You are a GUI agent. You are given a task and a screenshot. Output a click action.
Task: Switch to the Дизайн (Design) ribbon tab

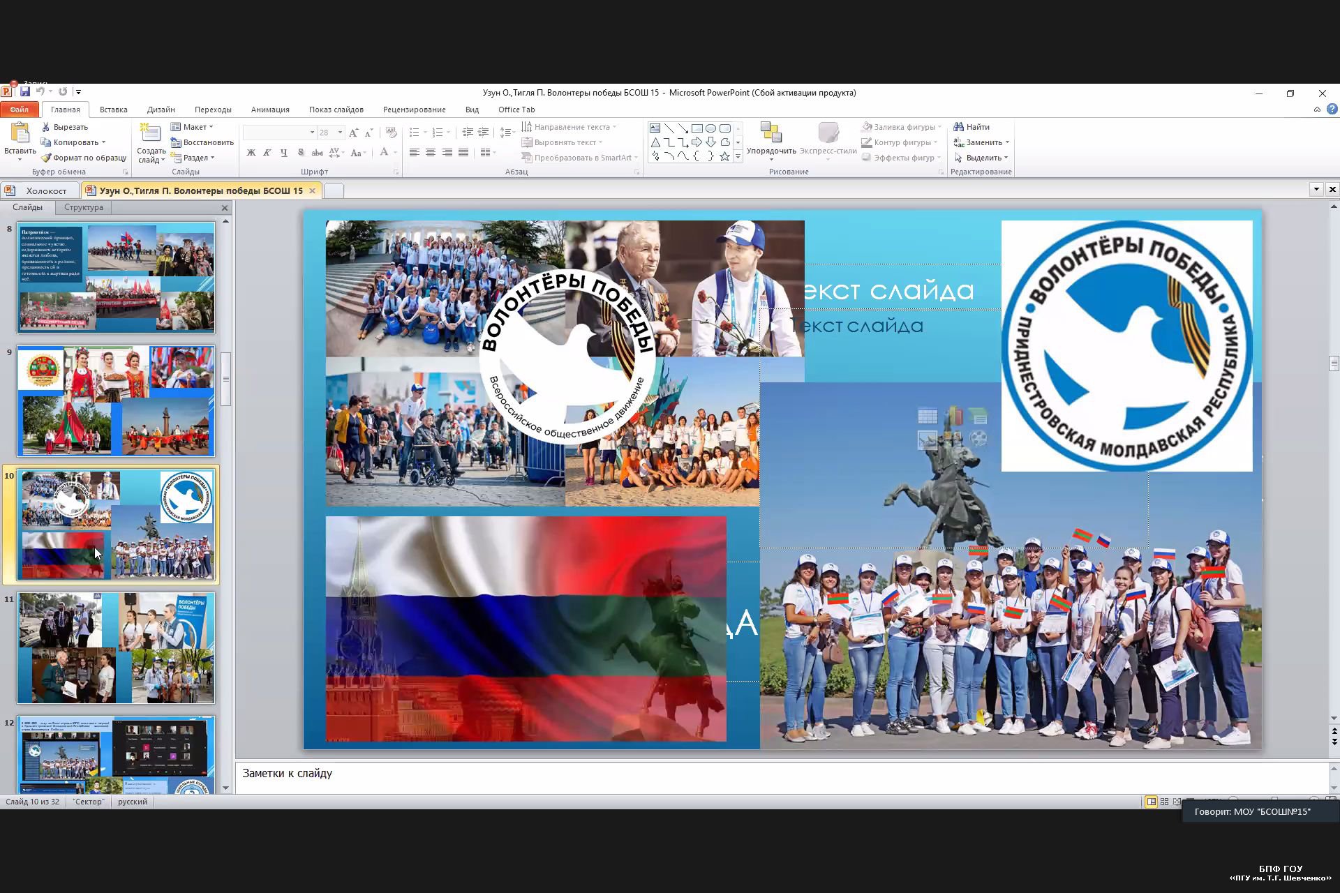point(161,110)
